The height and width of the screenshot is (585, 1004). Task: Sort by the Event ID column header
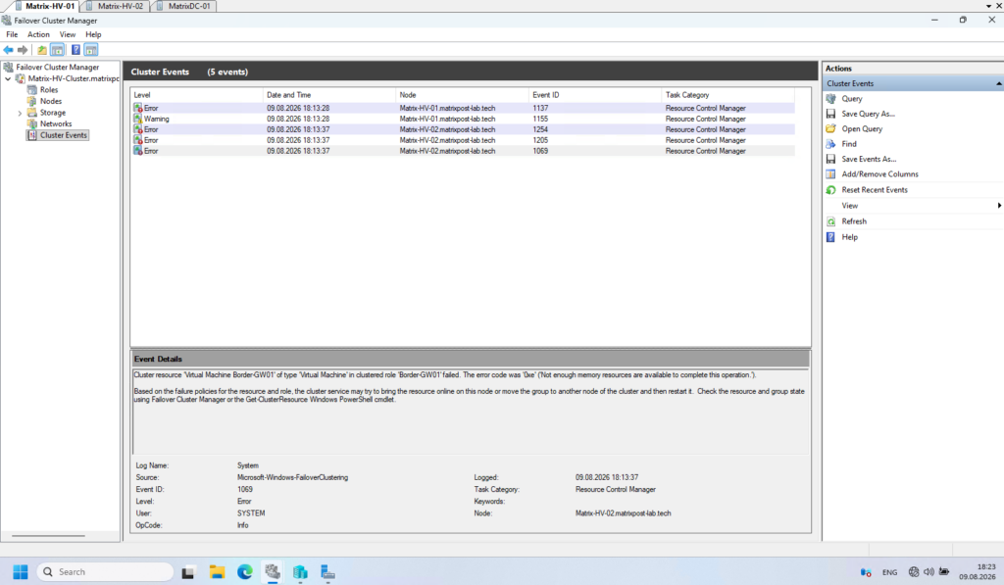595,95
